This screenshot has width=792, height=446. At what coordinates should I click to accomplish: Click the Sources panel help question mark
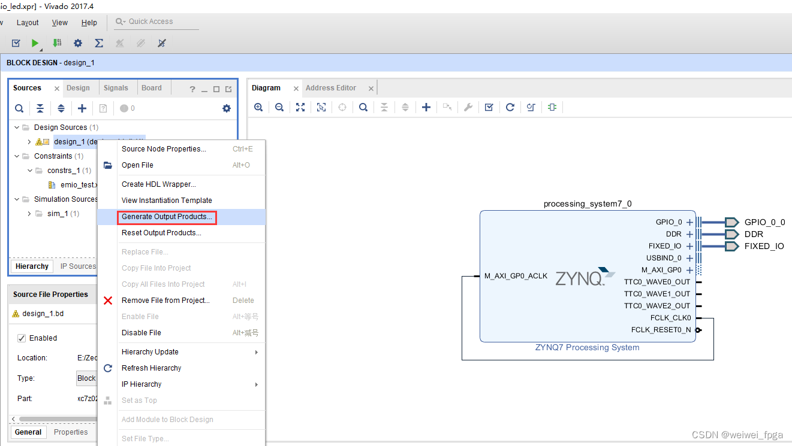pyautogui.click(x=192, y=89)
